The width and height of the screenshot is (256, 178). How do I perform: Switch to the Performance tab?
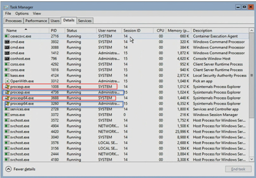click(x=36, y=21)
